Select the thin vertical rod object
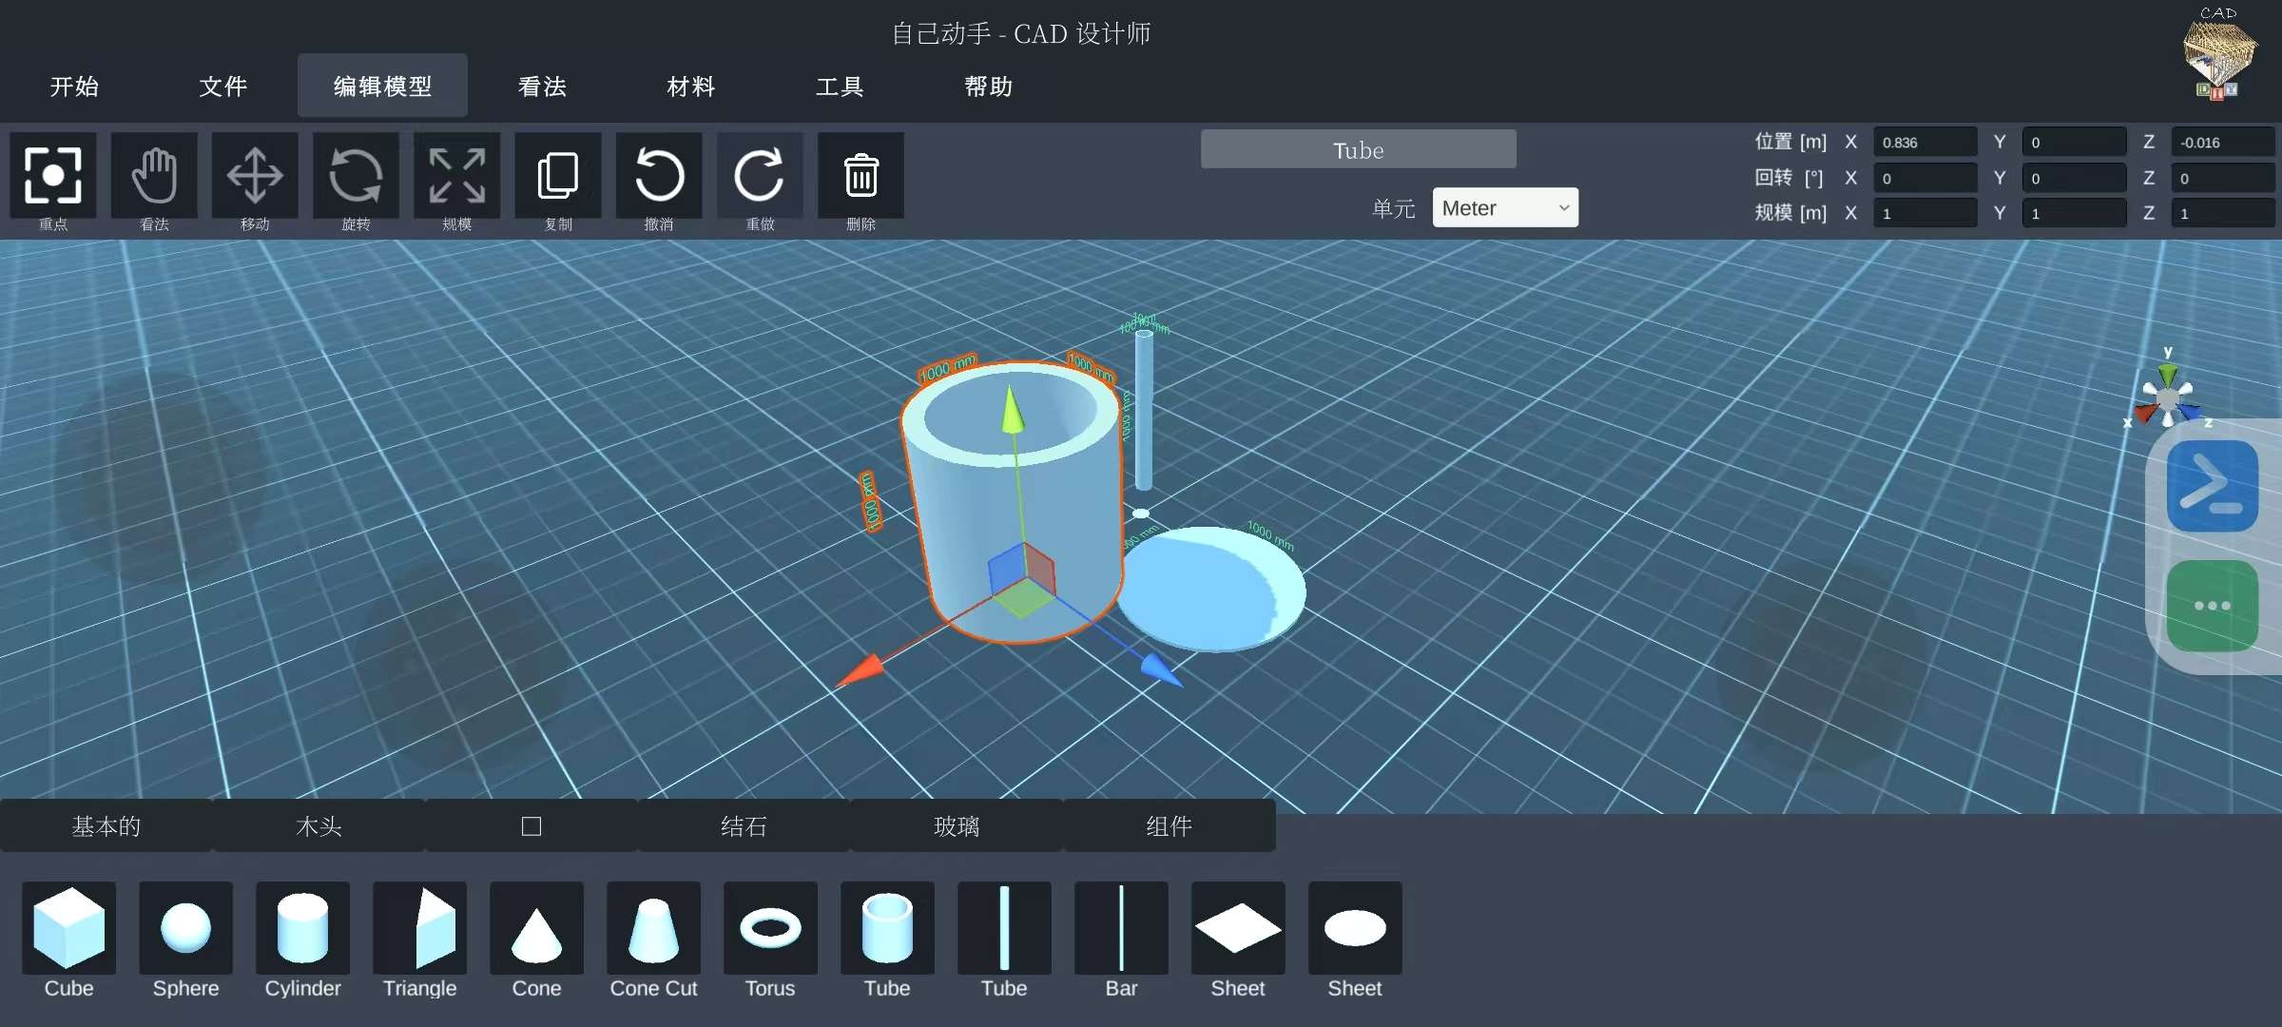This screenshot has height=1027, width=2282. (x=1144, y=411)
